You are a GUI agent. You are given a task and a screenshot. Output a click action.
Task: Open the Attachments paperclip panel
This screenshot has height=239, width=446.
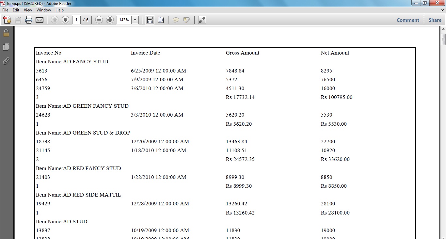click(x=6, y=61)
